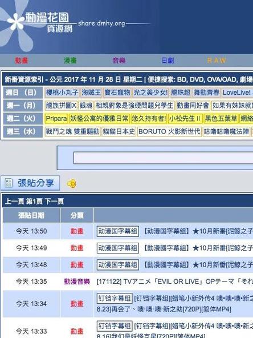This screenshot has width=253, height=338.
Task: Click 钉铛字幕组 tag in 13:34 row
Action: tap(115, 299)
